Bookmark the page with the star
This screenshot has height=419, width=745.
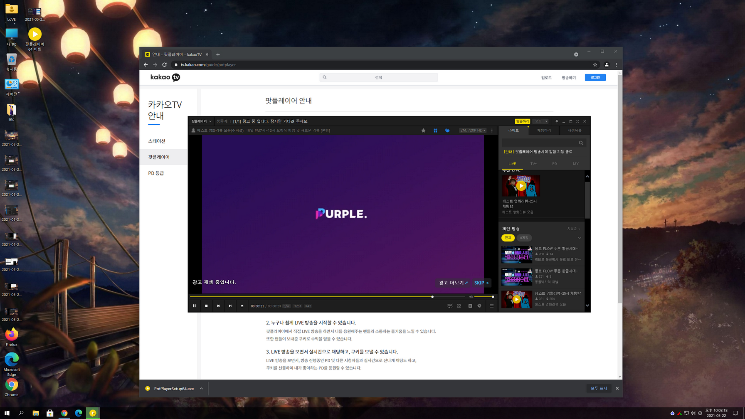click(595, 65)
